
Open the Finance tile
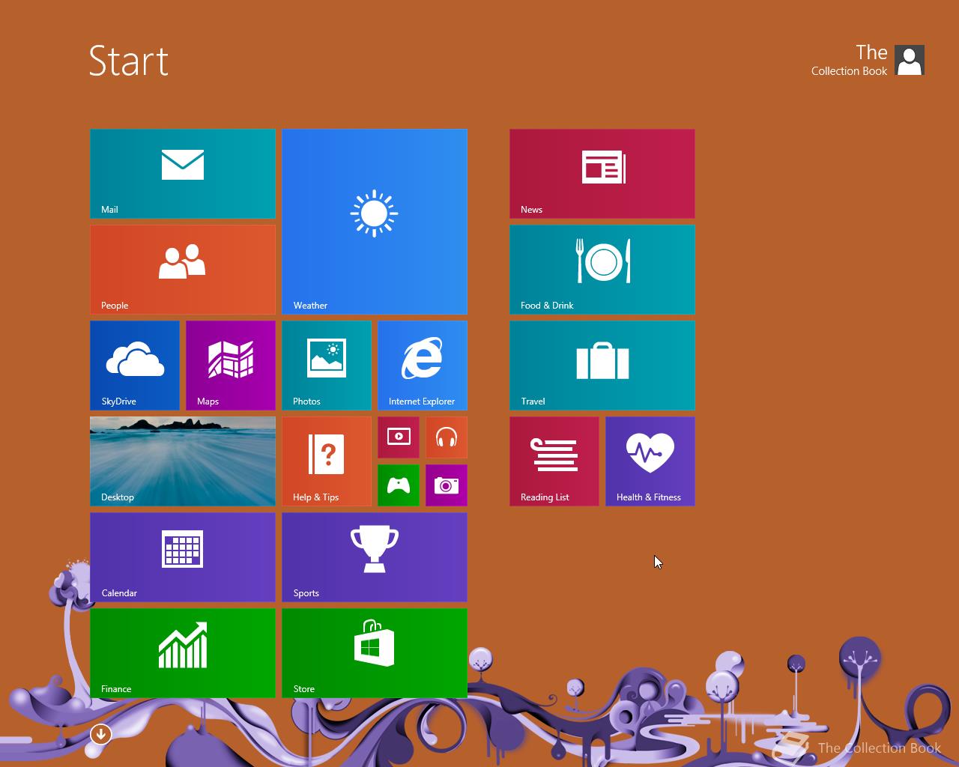[183, 653]
